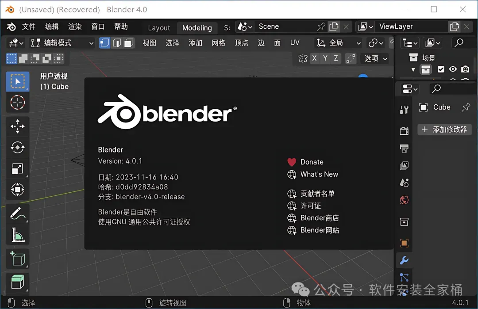Select the Scale tool

pyautogui.click(x=18, y=168)
